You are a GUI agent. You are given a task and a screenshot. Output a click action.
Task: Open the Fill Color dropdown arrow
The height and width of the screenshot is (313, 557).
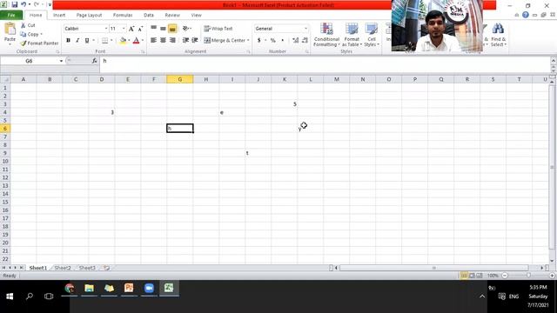pyautogui.click(x=129, y=41)
